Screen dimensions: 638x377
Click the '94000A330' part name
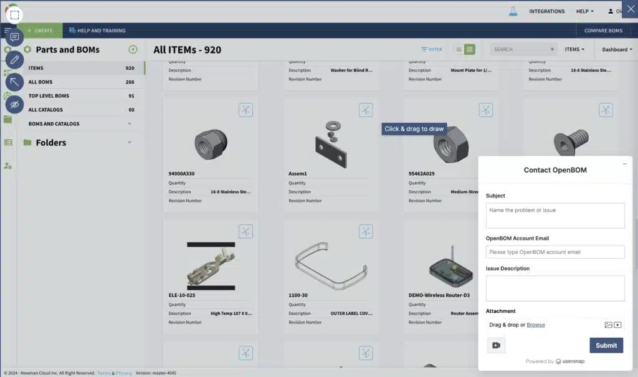(x=181, y=173)
